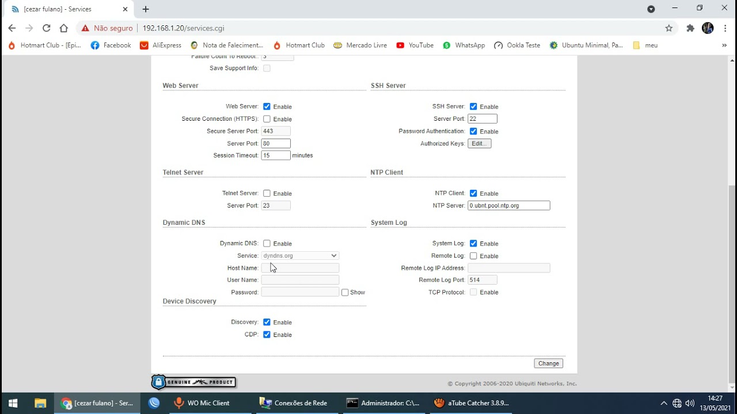
Task: Click the Authorized Keys Edit button
Action: 480,143
